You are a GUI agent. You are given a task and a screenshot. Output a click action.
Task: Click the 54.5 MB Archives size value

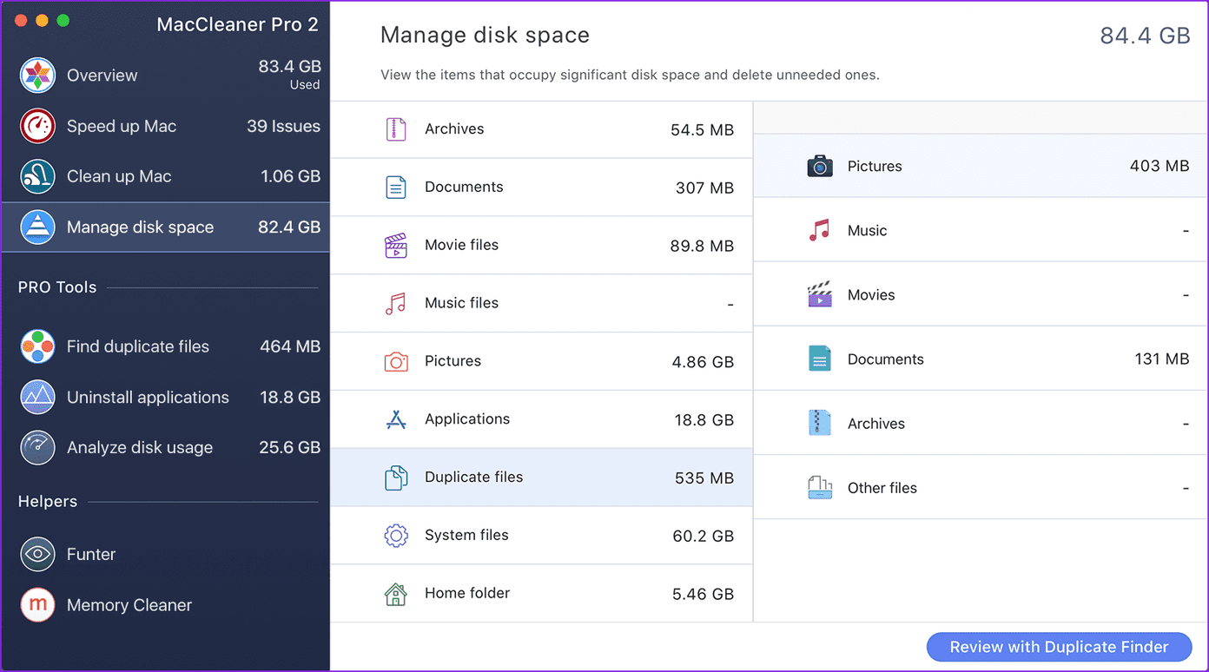pyautogui.click(x=702, y=130)
